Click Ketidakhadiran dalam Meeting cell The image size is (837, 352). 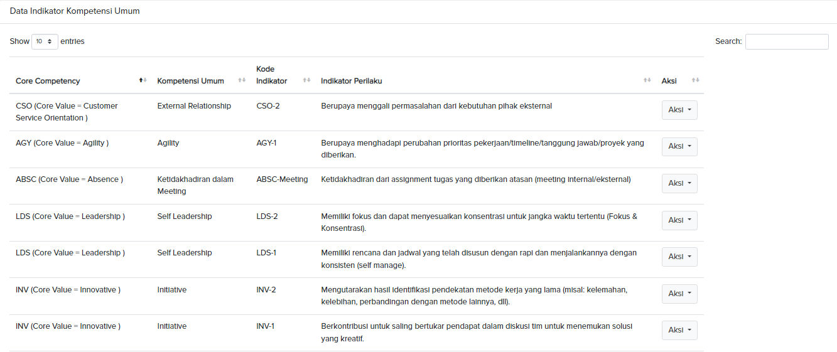coord(195,185)
